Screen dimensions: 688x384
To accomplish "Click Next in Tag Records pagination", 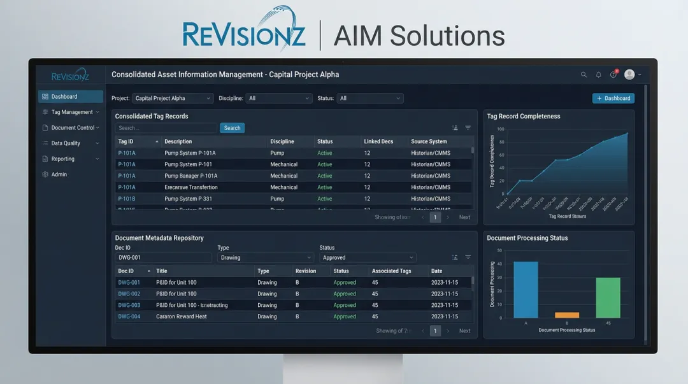I will 464,217.
